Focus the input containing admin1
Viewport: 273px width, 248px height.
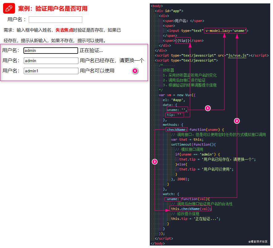(x=51, y=71)
